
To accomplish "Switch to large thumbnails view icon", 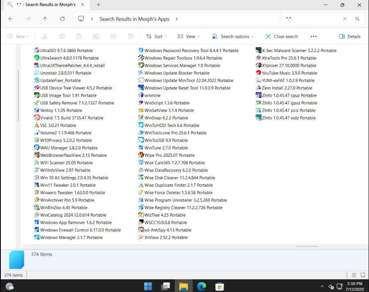I will click(x=363, y=275).
